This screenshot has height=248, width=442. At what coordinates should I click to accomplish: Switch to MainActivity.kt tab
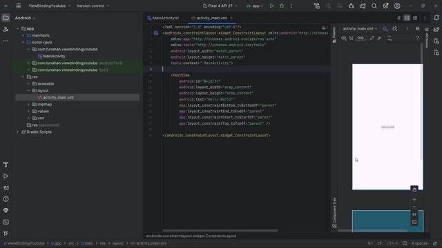pyautogui.click(x=163, y=18)
